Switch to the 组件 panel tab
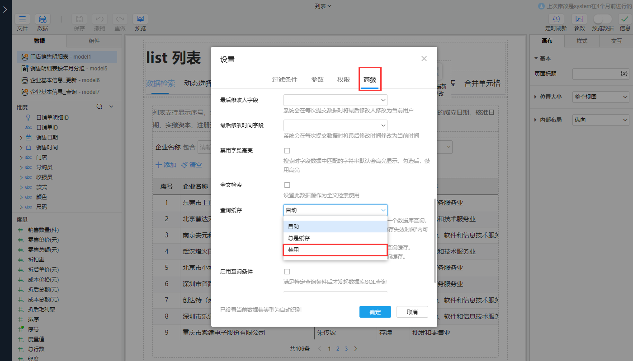The height and width of the screenshot is (361, 633). click(x=94, y=41)
